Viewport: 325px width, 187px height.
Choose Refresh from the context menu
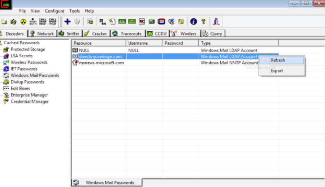[x=278, y=60]
